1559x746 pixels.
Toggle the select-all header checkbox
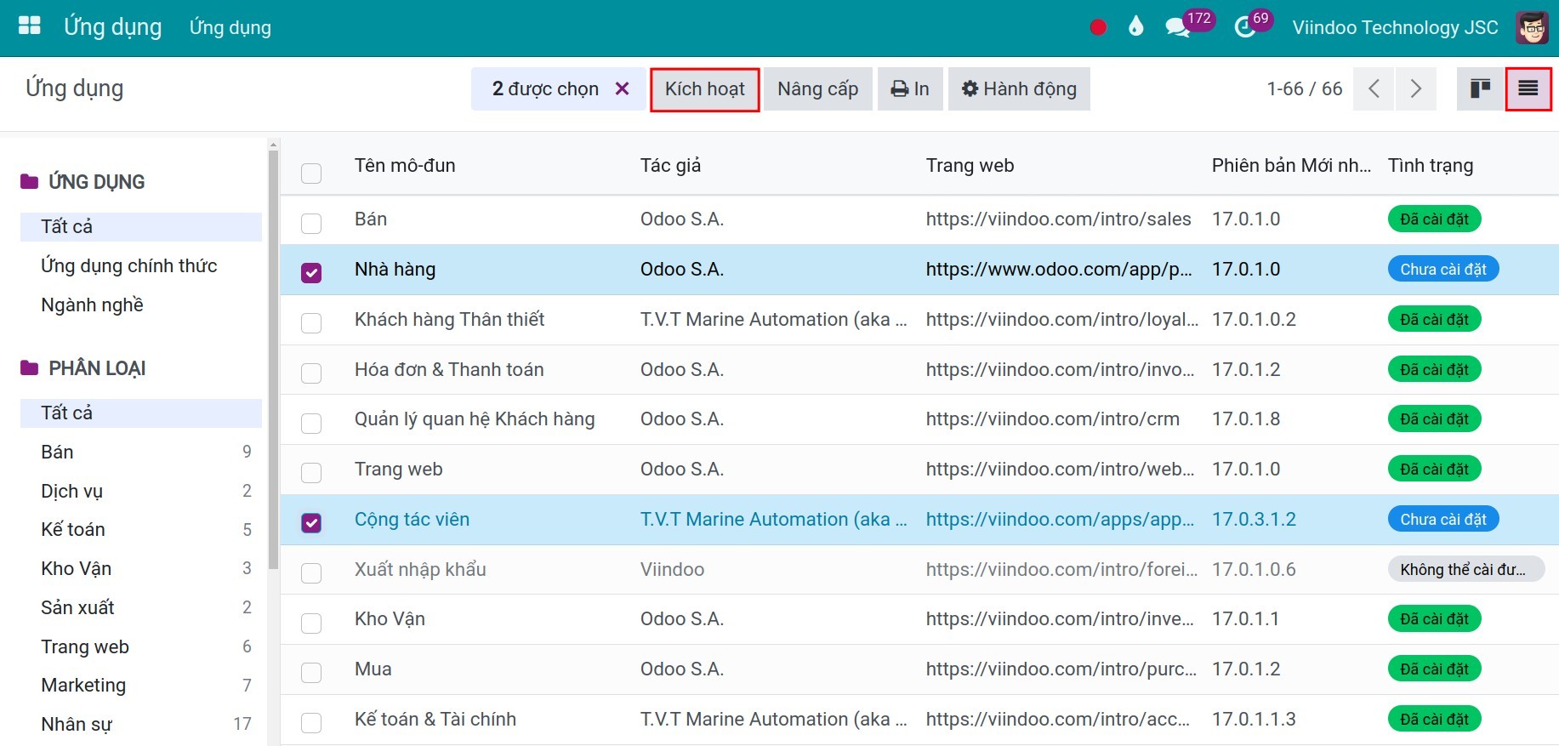tap(311, 174)
